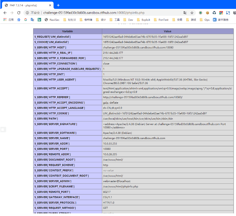Image resolution: width=236 pixels, height=216 pixels.
Task: Click the gzip, deflate value
Action: click(110, 103)
